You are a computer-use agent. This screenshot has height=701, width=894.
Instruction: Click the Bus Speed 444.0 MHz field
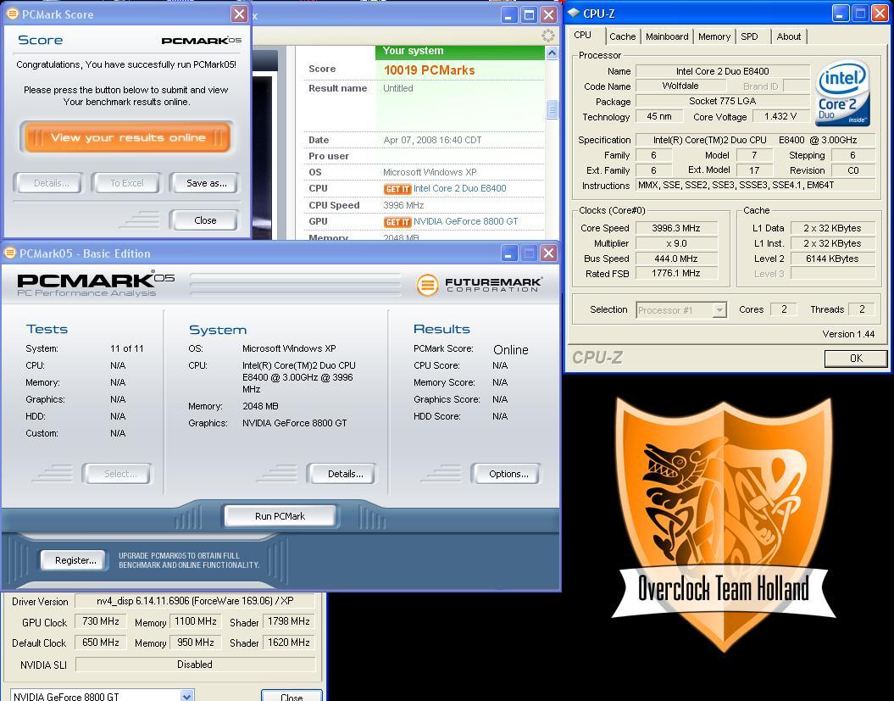point(675,259)
